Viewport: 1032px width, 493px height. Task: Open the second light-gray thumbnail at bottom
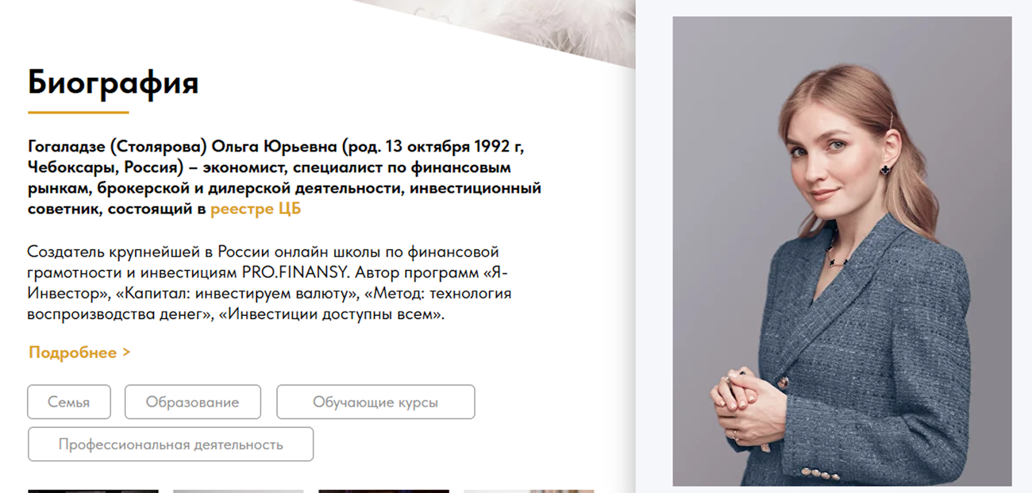pos(238,491)
